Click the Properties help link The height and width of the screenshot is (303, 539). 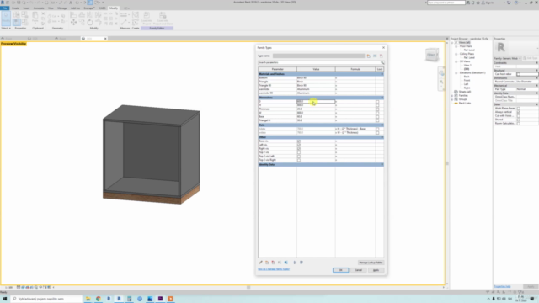click(x=502, y=286)
